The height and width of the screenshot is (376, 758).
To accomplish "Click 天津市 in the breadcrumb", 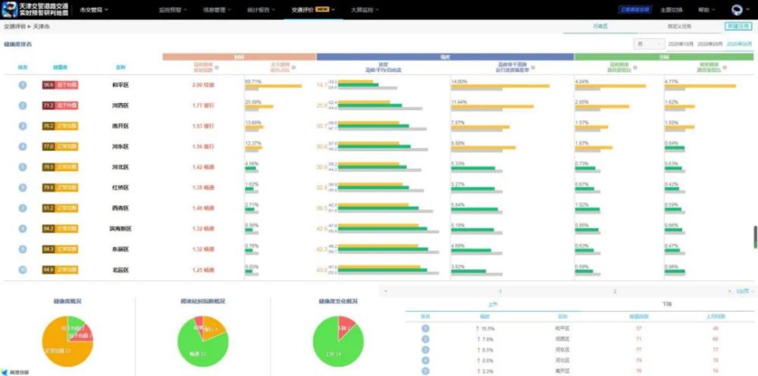I will click(41, 27).
